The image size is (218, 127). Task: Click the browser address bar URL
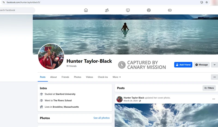[x=23, y=2]
